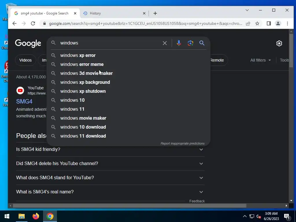The image size is (296, 222).
Task: Click the network tray icon
Action: point(252,216)
